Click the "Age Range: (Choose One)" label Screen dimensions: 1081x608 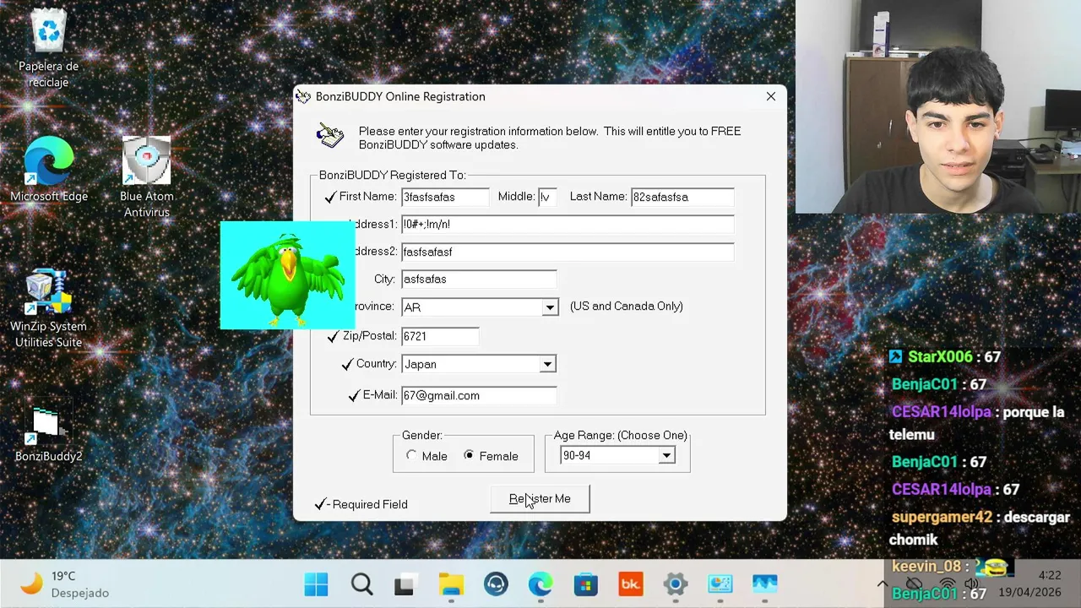[x=621, y=436]
